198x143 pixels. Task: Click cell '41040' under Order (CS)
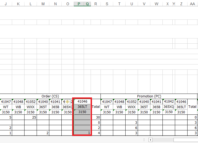[43, 102]
